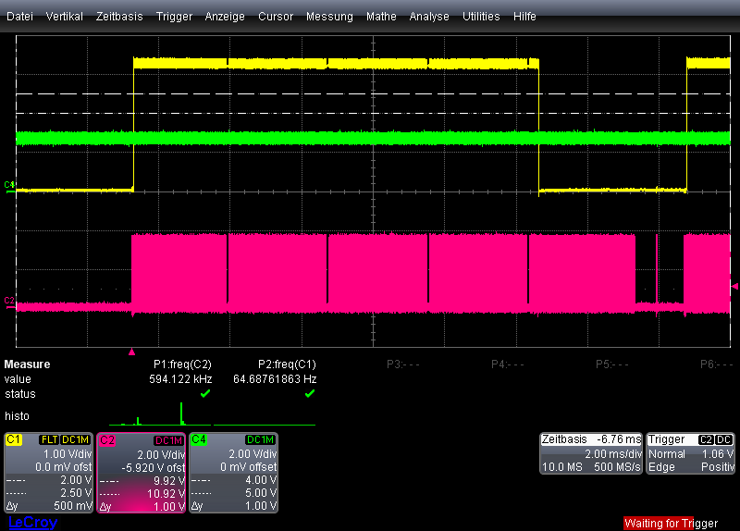The height and width of the screenshot is (531, 740).
Task: Click the C1 1.00 V/div scale value
Action: 68,454
